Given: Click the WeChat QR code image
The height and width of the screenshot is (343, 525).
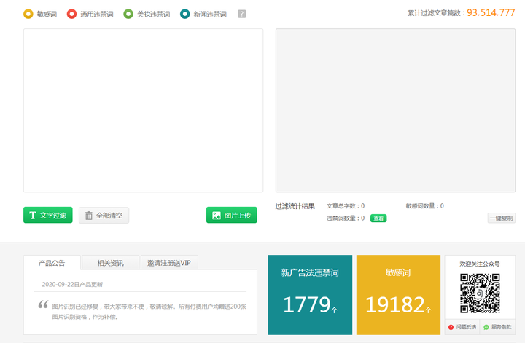Looking at the screenshot, I should pos(480,293).
